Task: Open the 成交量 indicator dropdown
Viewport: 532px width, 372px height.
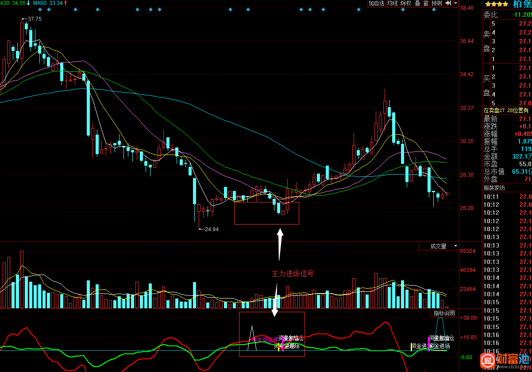Action: tap(438, 246)
